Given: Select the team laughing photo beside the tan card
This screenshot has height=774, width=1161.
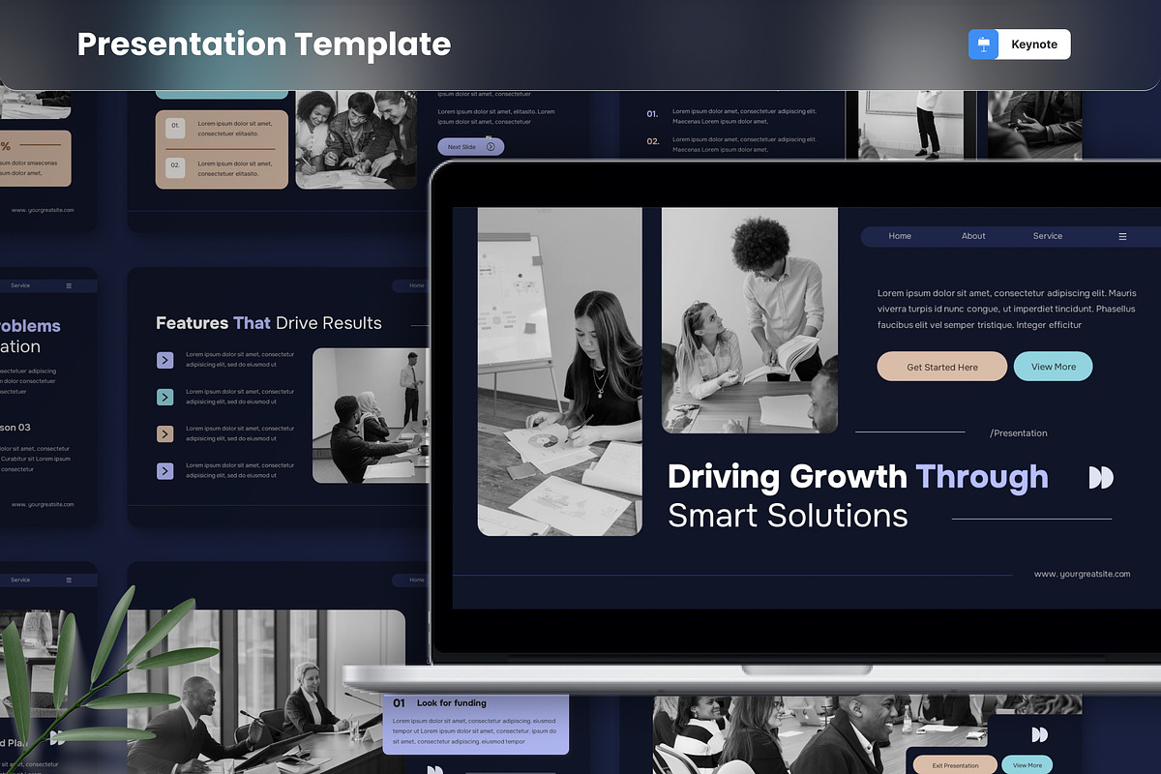Looking at the screenshot, I should 356,140.
